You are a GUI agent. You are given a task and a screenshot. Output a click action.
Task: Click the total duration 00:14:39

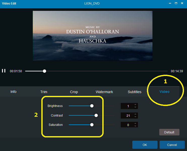point(177,71)
